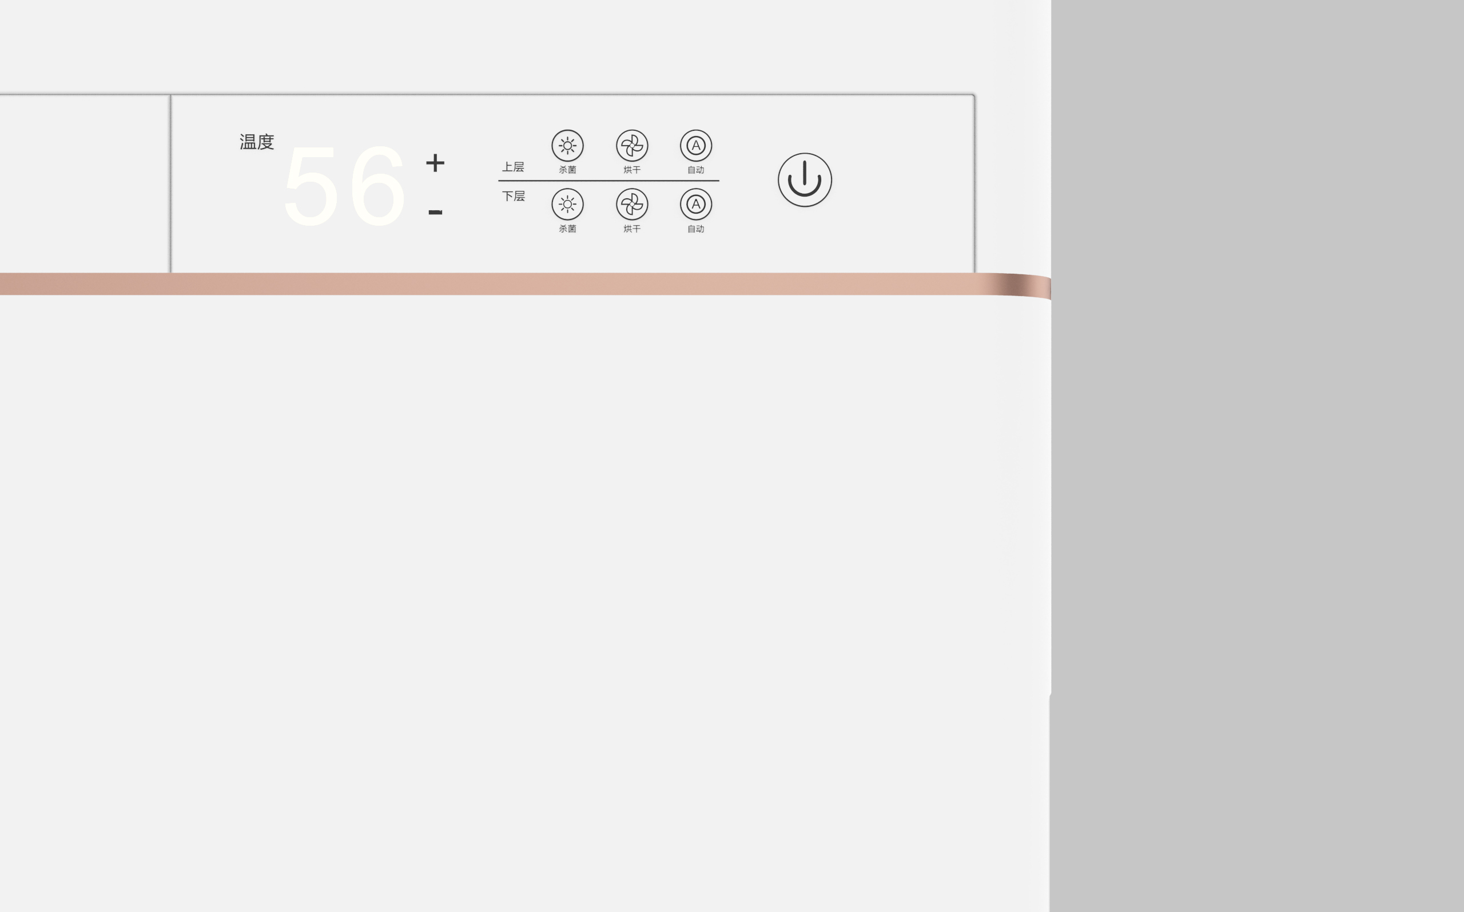Click the 烘干 text under lower fan icon
This screenshot has height=912, width=1464.
(632, 229)
